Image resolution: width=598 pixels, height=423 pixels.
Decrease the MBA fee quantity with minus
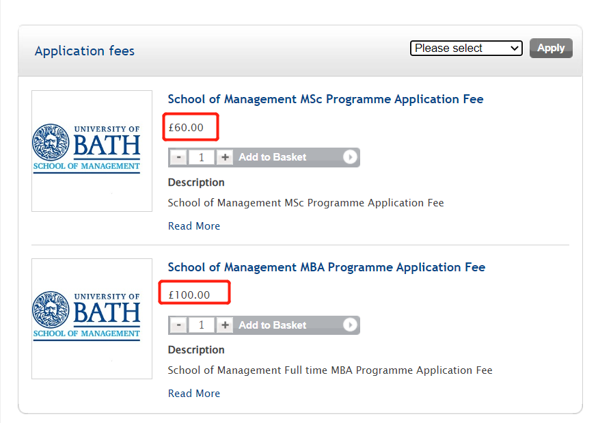[x=178, y=325]
